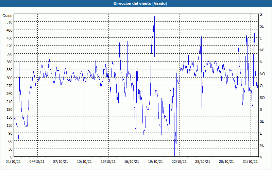The image size is (272, 170).
Task: Click the 04/10/21 date label
Action: (x=37, y=162)
